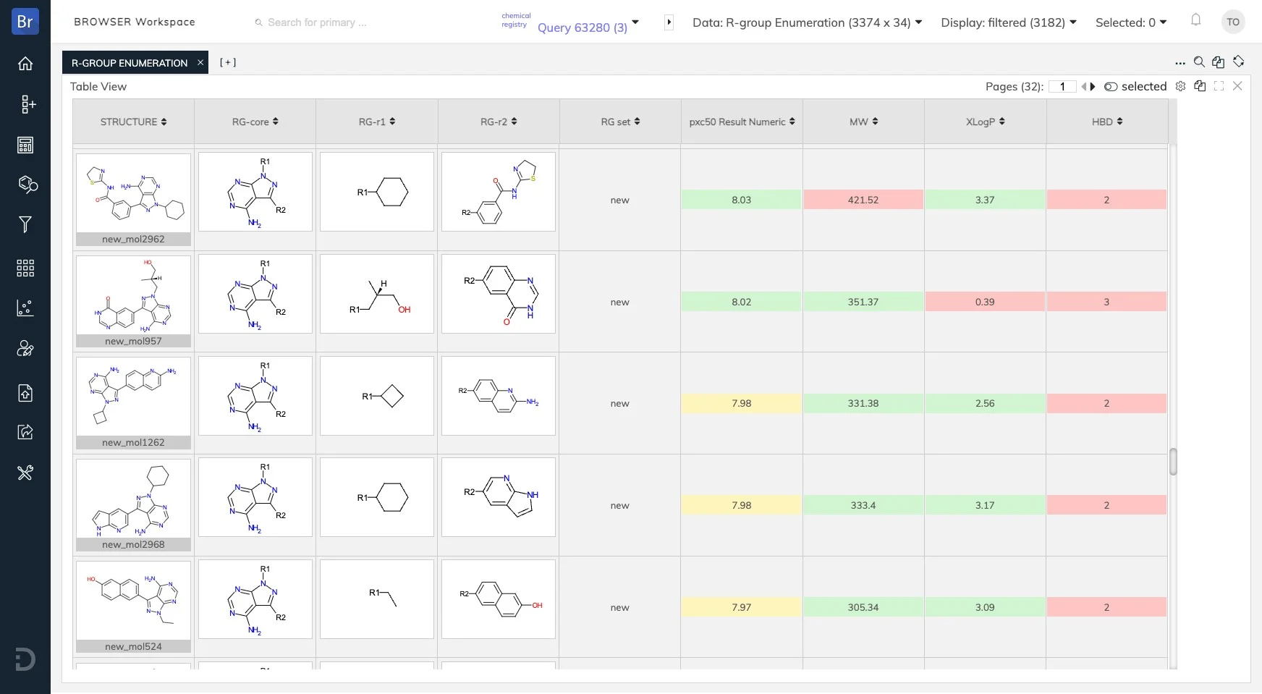Open the structure search molecule icon
This screenshot has height=694, width=1262.
point(27,185)
